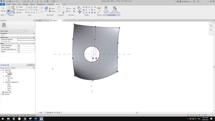Viewport: 215px width, 121px height.
Task: Toggle the Work Plane-Based checkbox
Action: coord(19,46)
